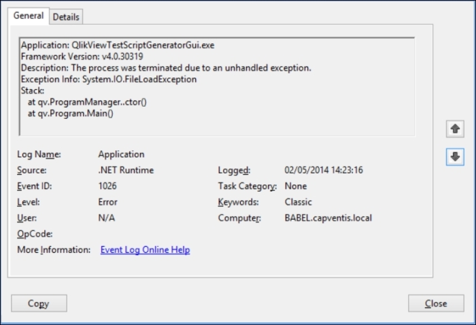Select stack line 'at qv.ProgramManager..ctor()'

(x=87, y=102)
